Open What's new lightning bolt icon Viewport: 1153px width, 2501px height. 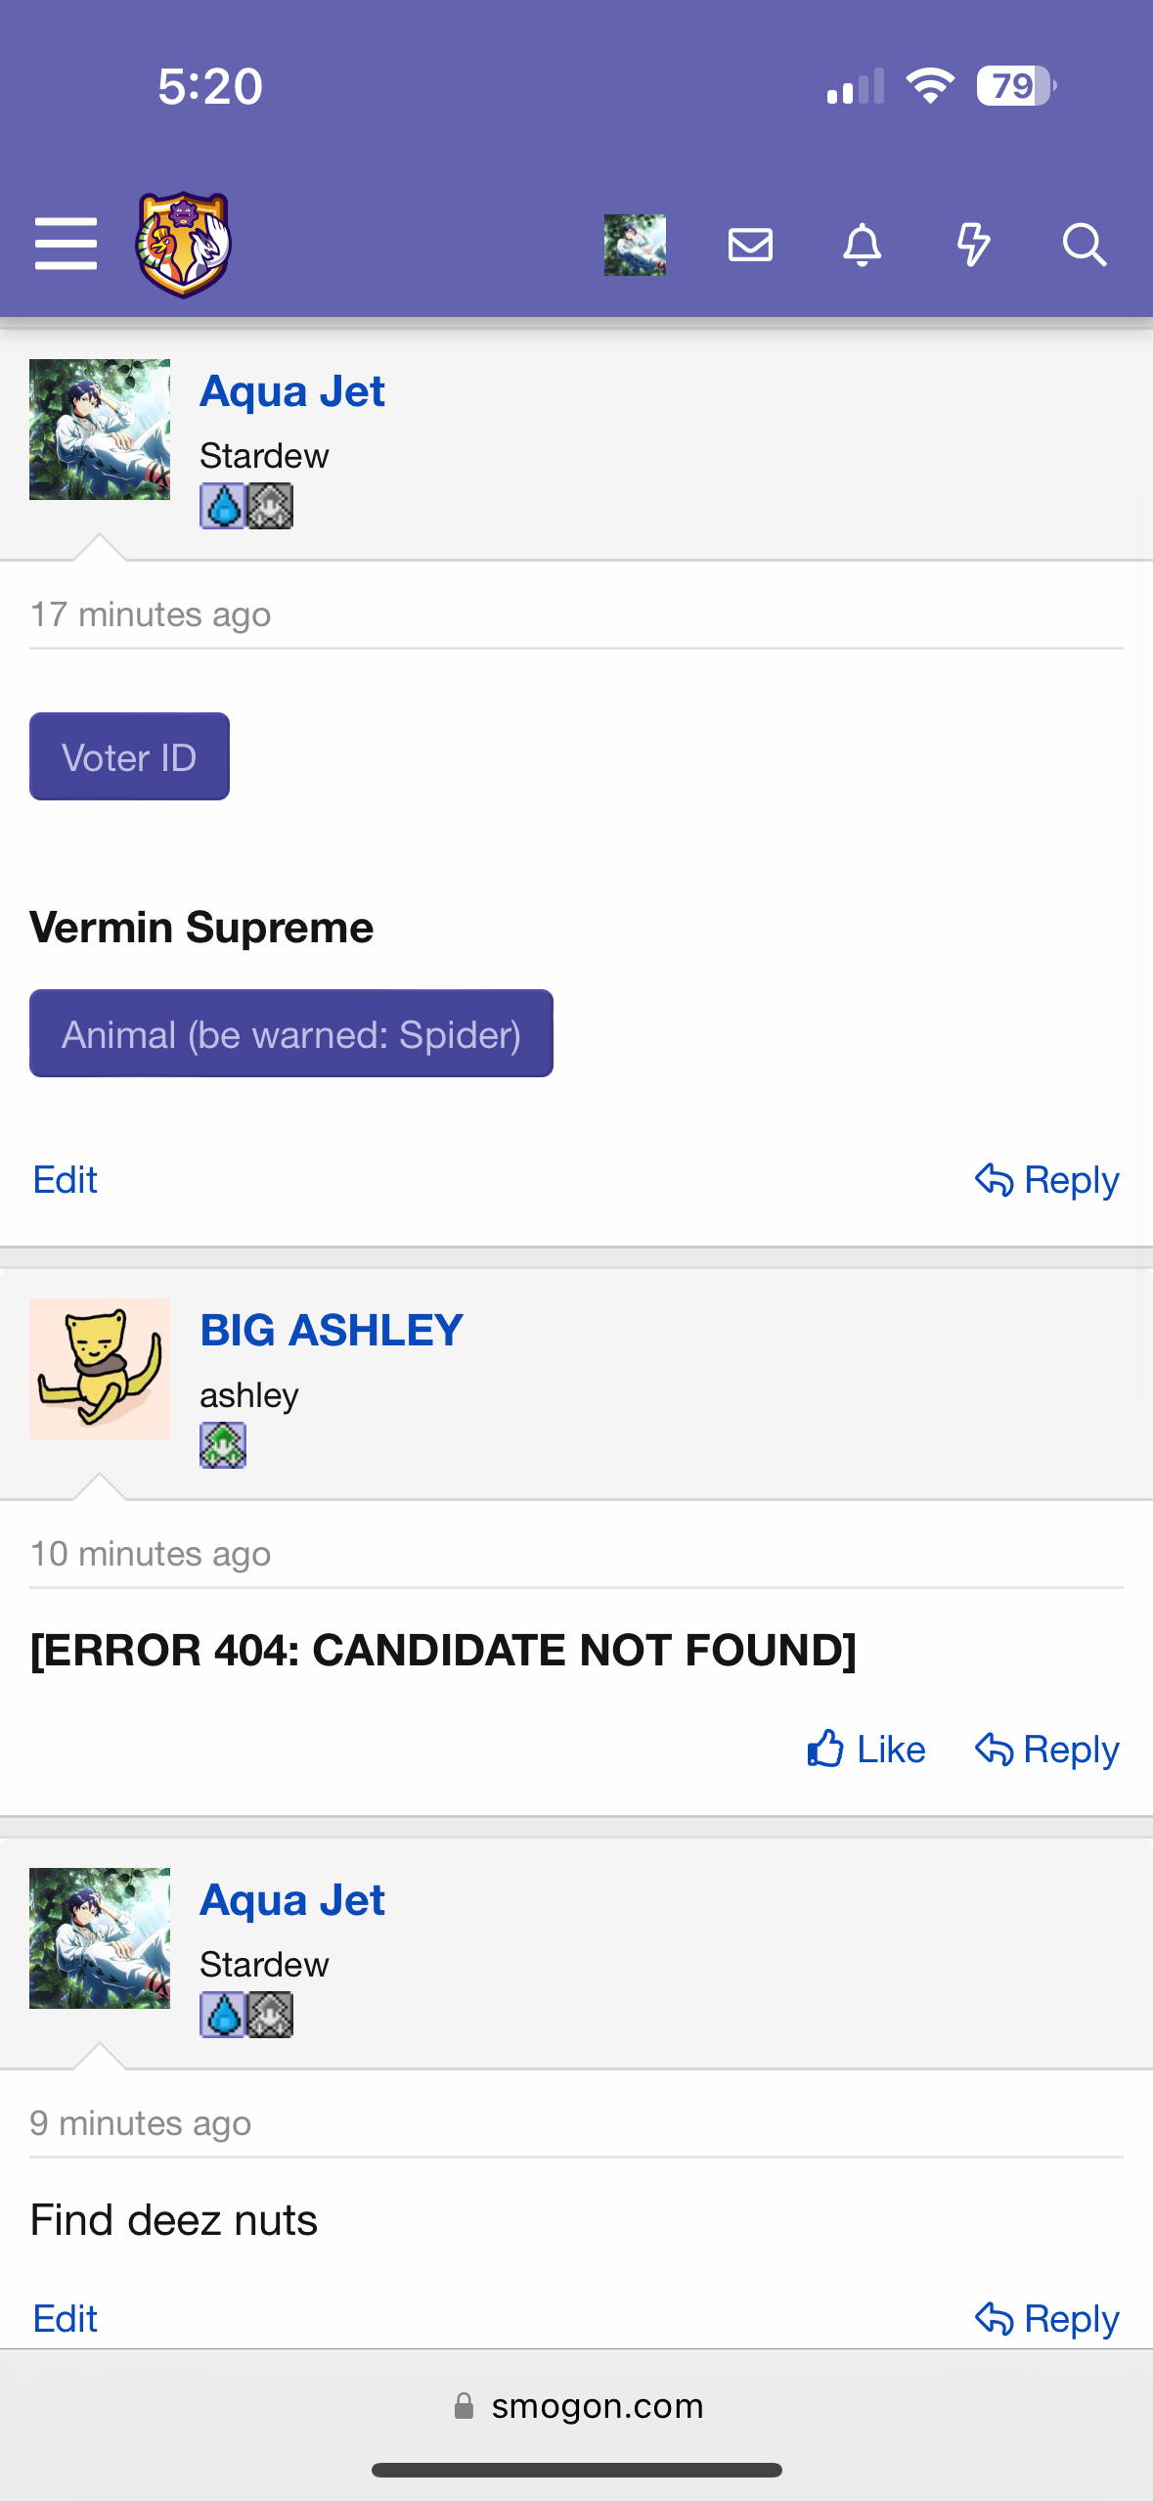973,245
